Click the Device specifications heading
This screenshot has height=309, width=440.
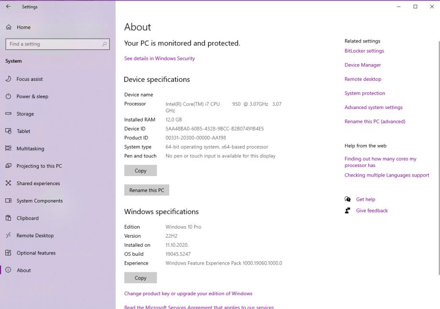point(157,79)
